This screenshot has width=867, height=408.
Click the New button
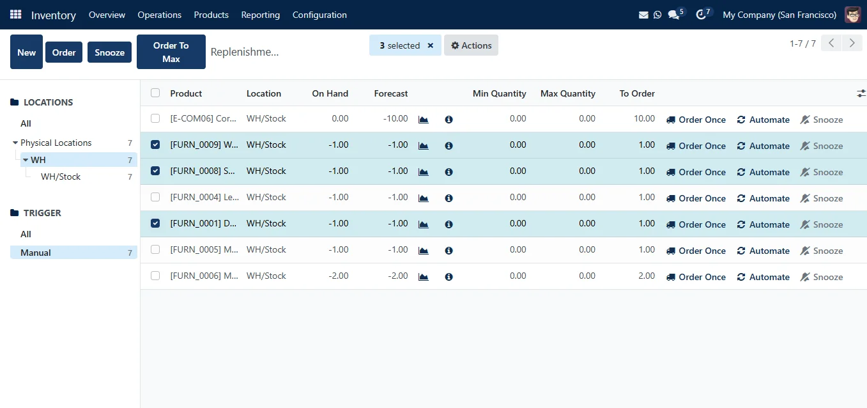click(26, 52)
